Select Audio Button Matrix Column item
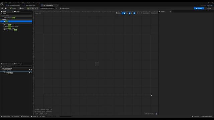 pos(11,27)
